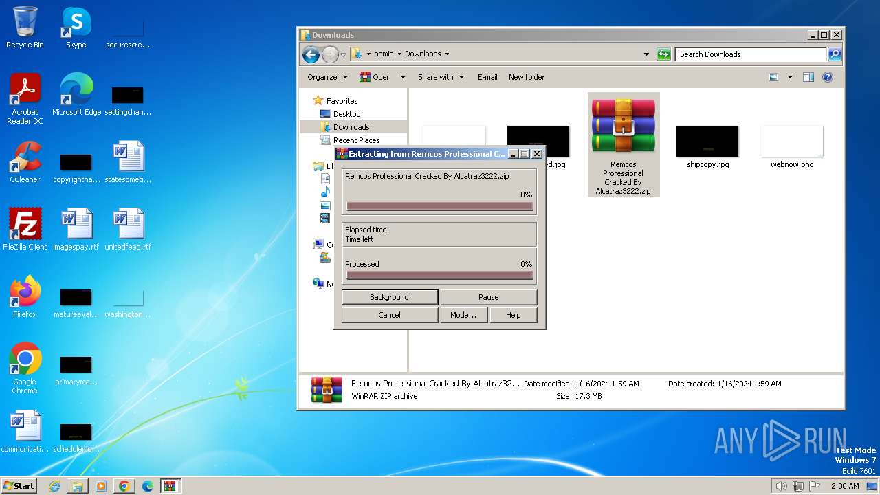Image resolution: width=880 pixels, height=495 pixels.
Task: Click New folder in Explorer toolbar
Action: coord(527,77)
